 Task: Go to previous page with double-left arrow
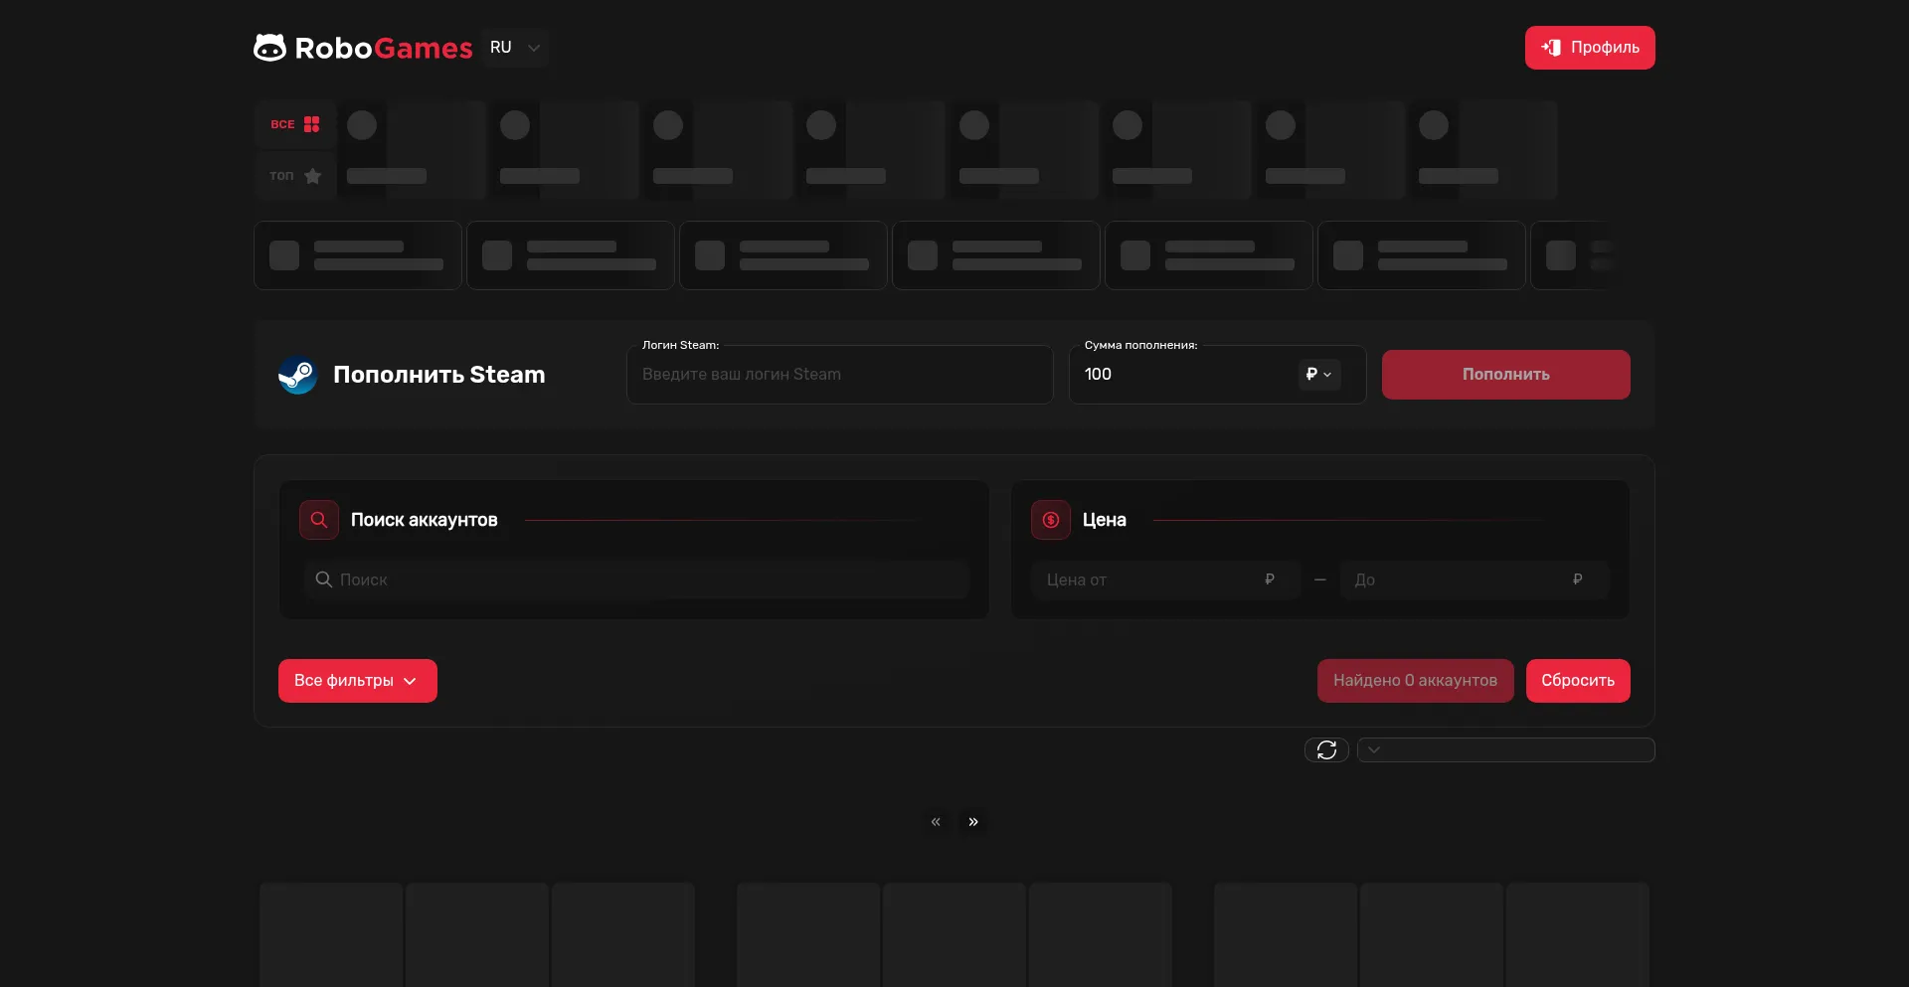click(936, 822)
